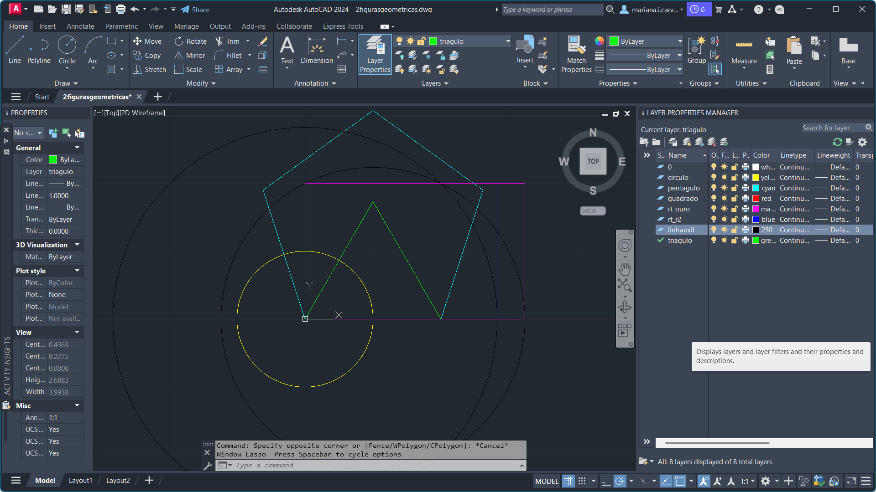The width and height of the screenshot is (876, 492).
Task: Click the magenta color swatch of rt_ouro layer
Action: point(756,209)
